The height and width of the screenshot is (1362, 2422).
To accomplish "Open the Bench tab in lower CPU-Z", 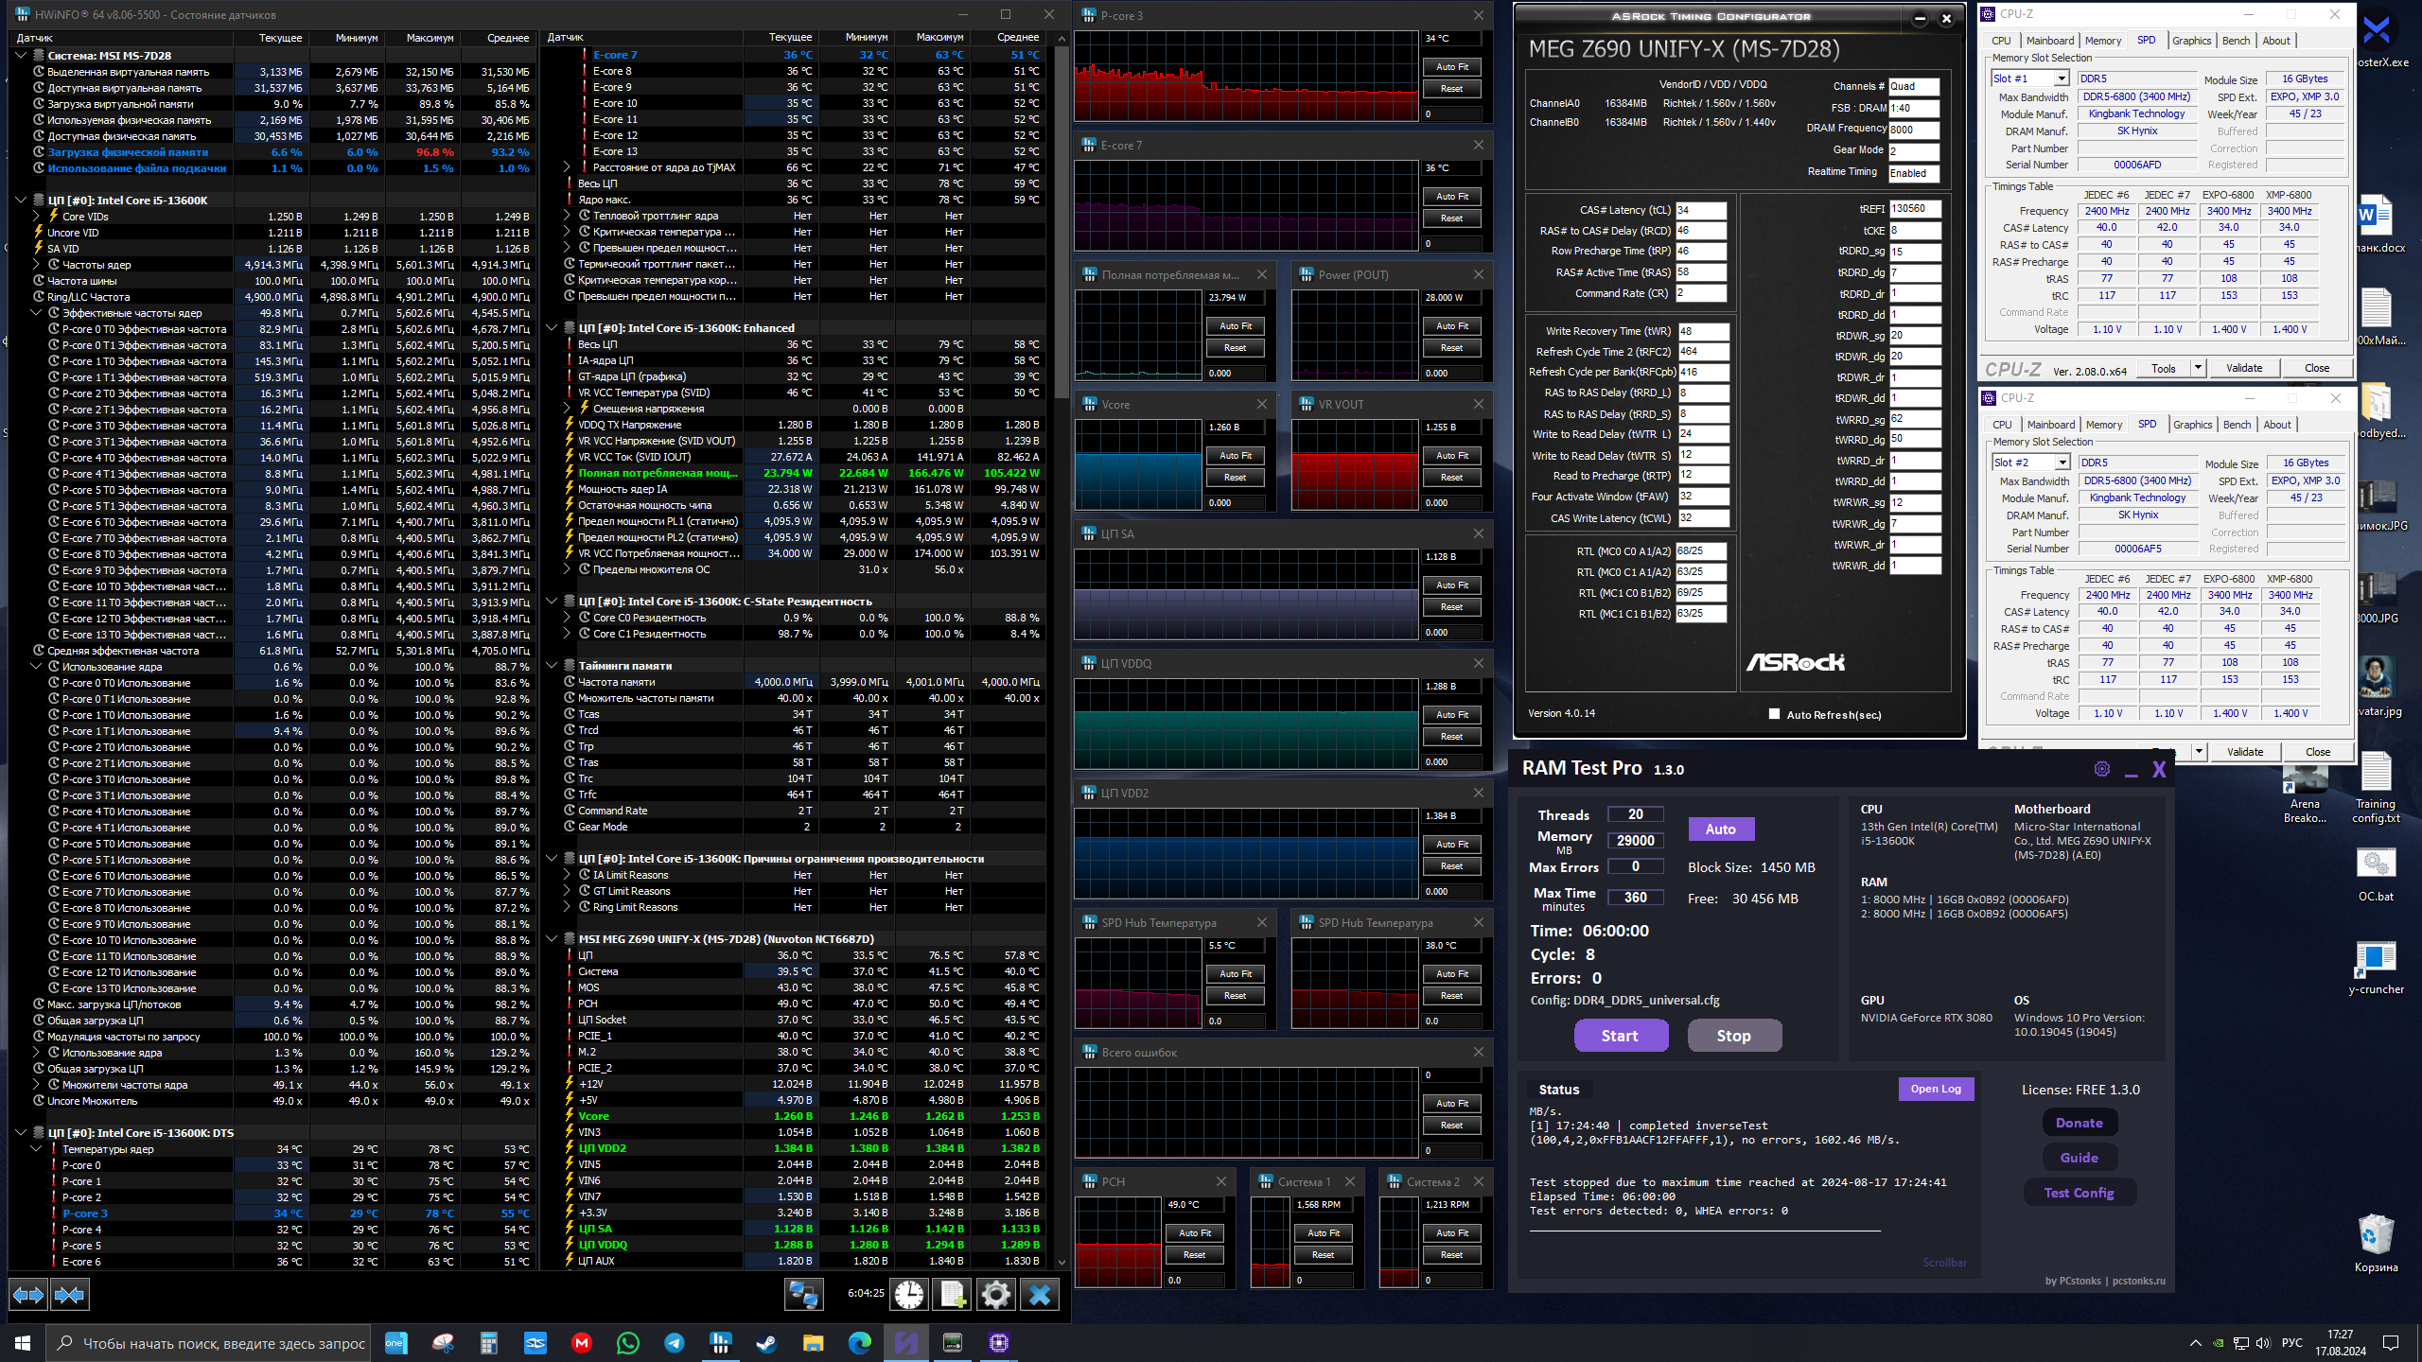I will point(2237,425).
